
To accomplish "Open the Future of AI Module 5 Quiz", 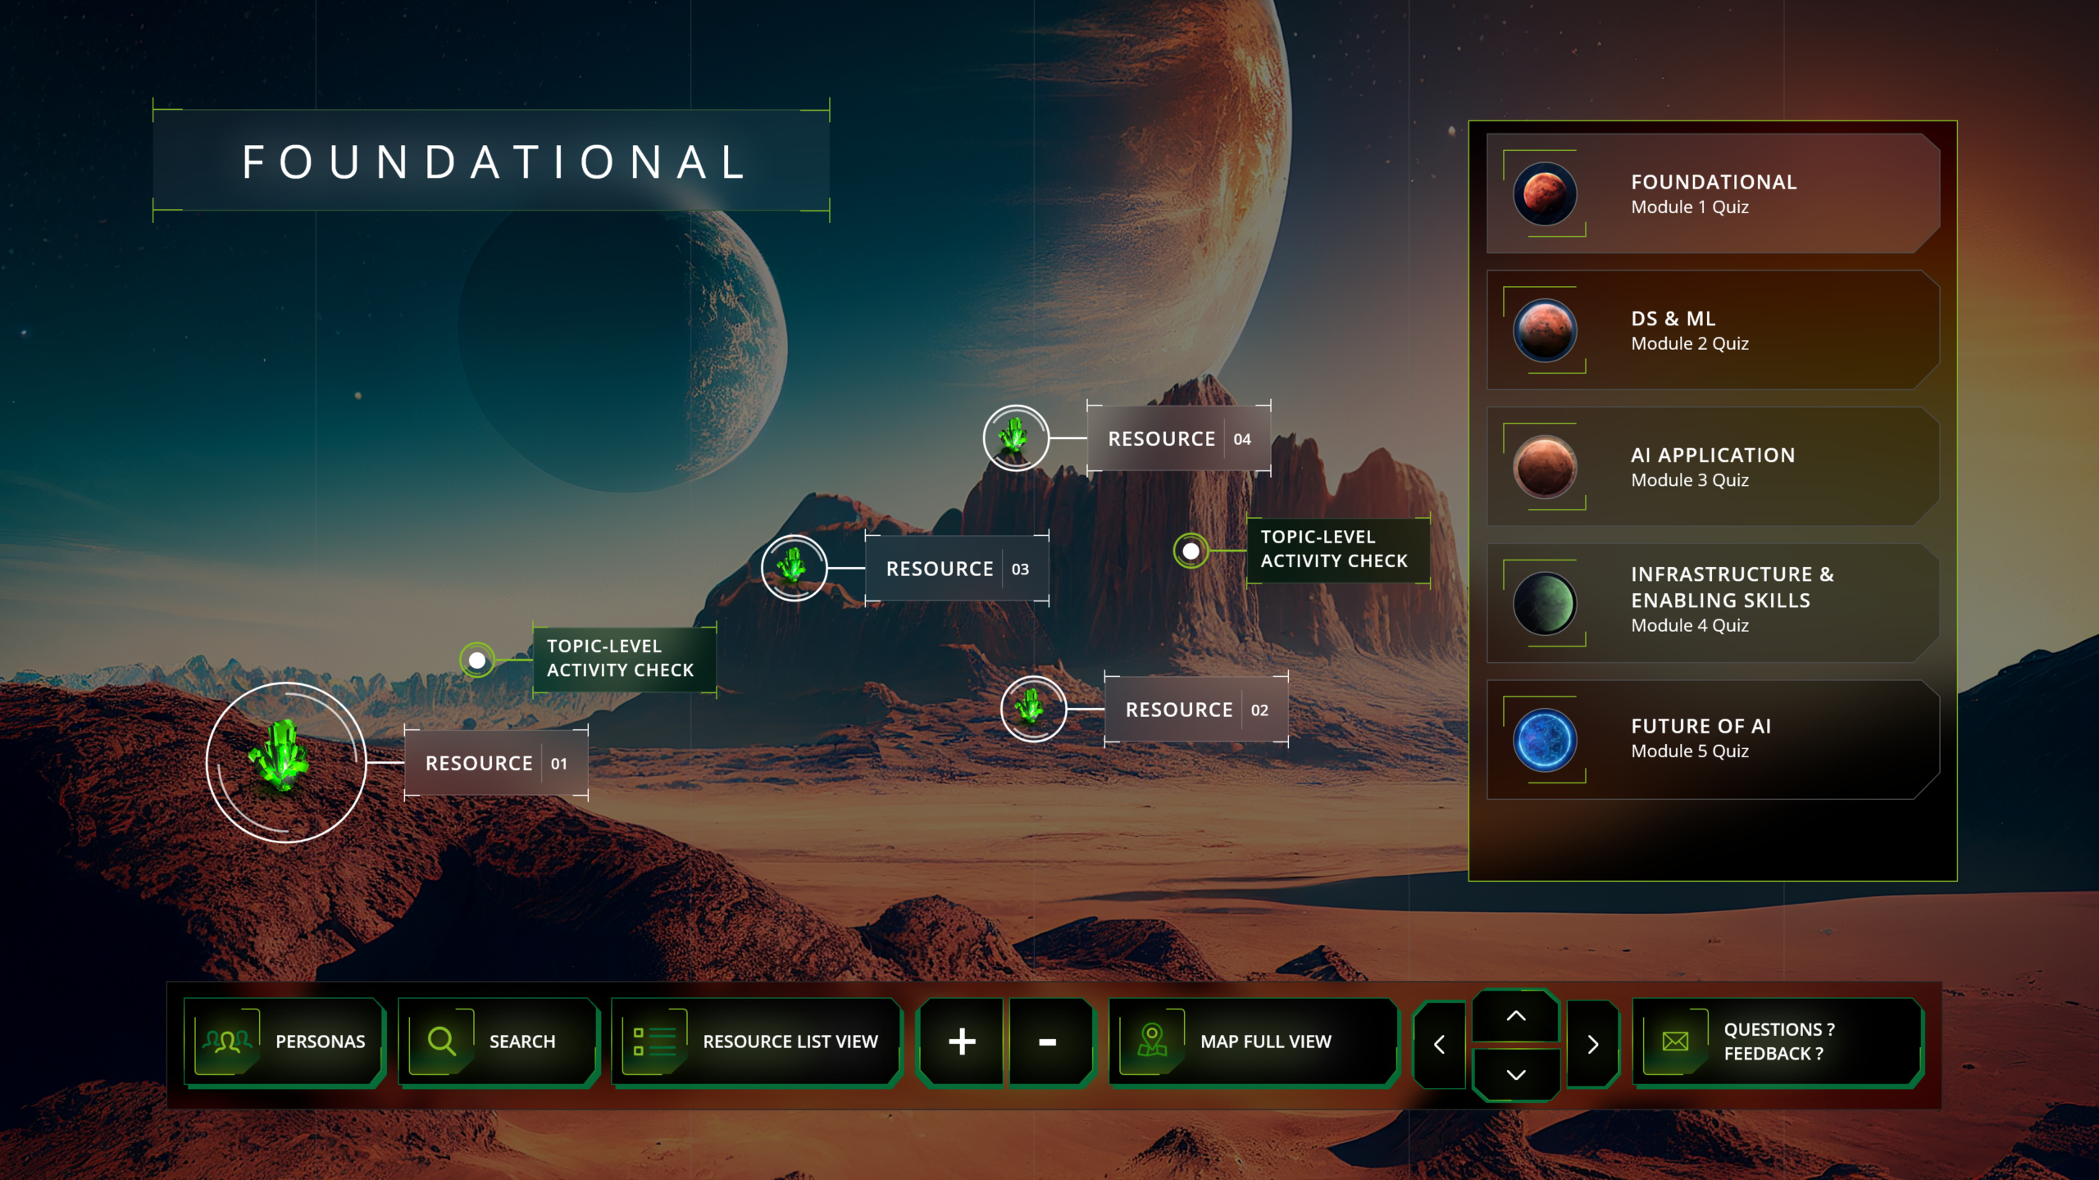I will (x=1712, y=738).
